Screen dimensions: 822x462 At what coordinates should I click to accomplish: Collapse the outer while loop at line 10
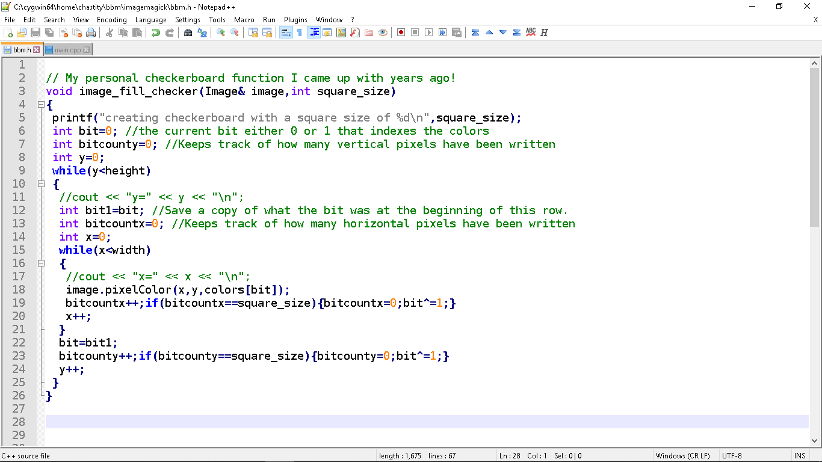[x=41, y=184]
